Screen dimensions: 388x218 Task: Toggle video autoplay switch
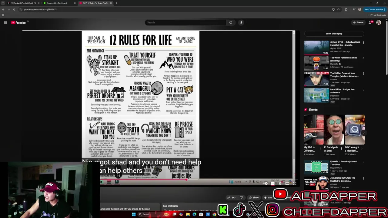[266, 183]
